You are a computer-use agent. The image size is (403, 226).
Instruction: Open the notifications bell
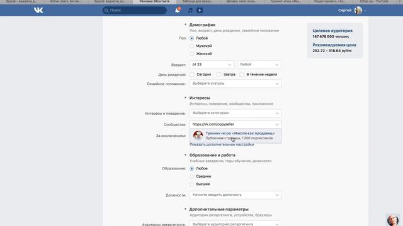tap(178, 10)
